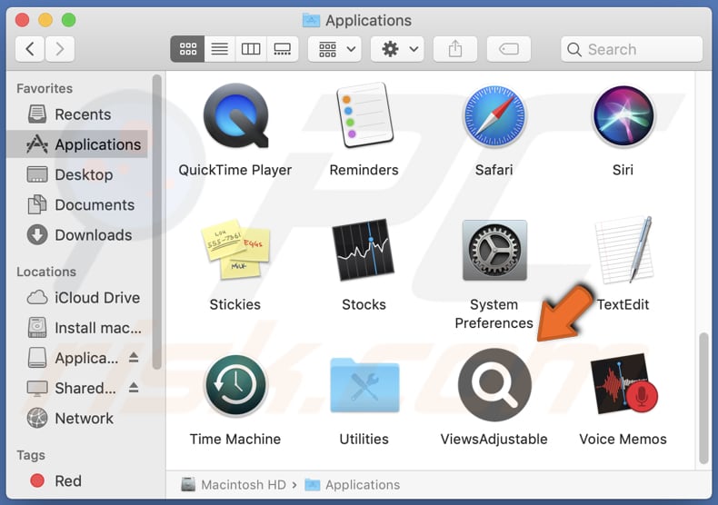Screen dimensions: 718x505
Task: Open the Utilities folder icon
Action: click(364, 385)
